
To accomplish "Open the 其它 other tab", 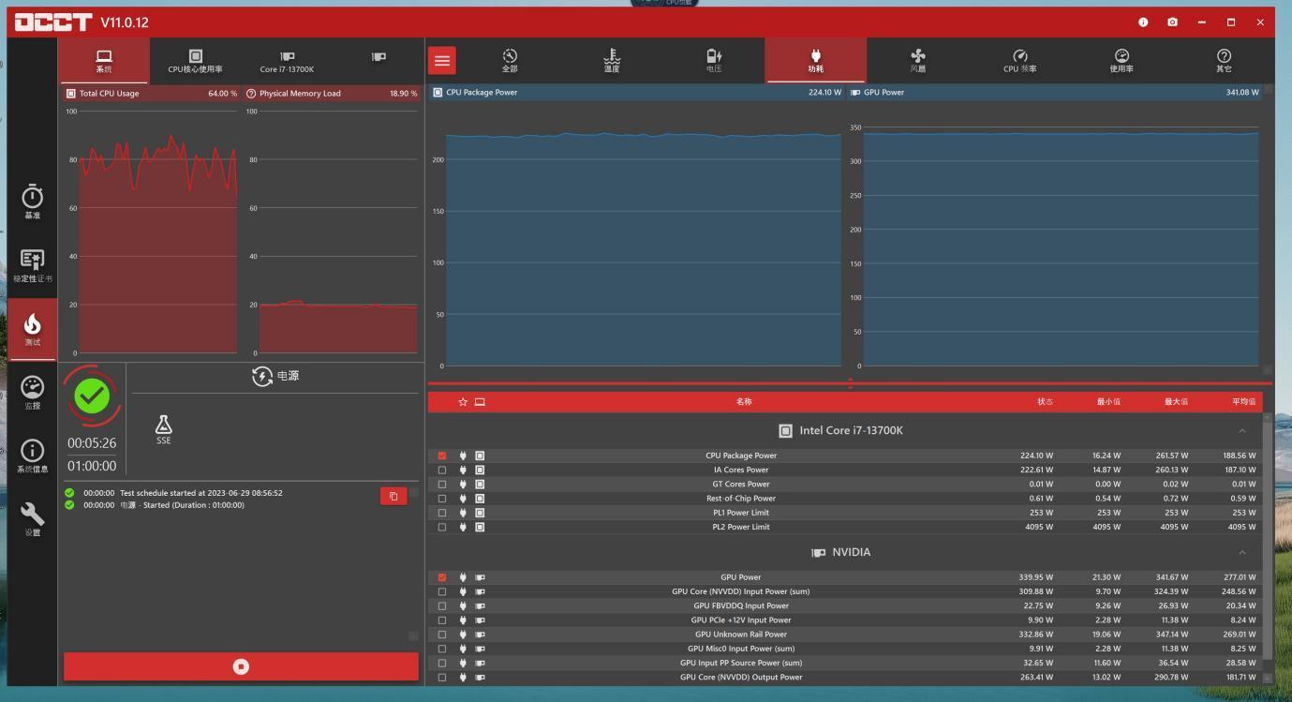I will pos(1224,61).
